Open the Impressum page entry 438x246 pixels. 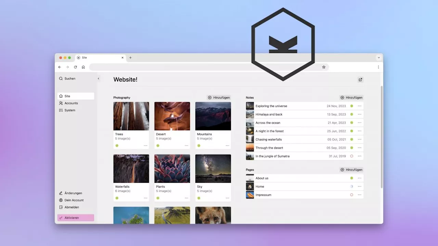point(305,195)
